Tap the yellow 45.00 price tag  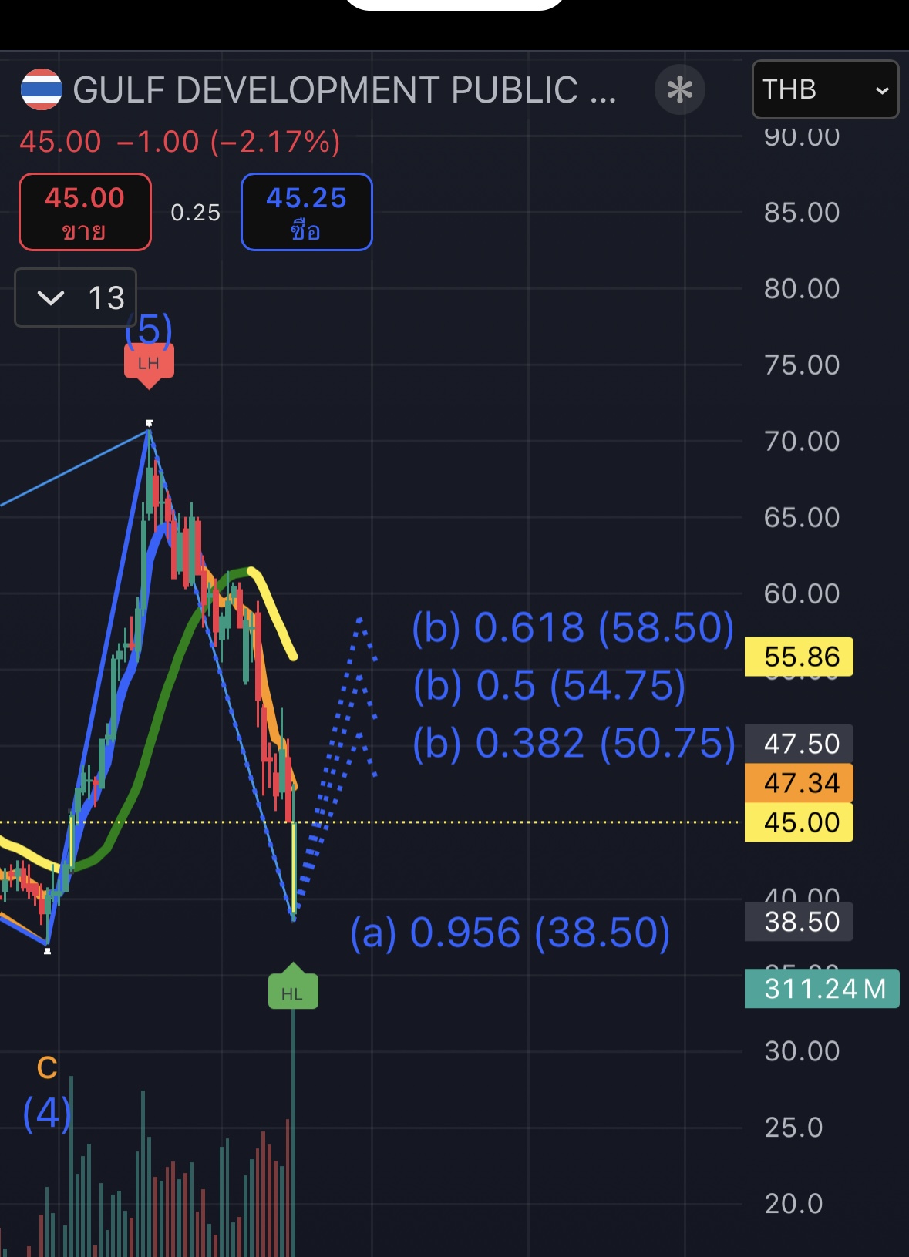click(x=799, y=822)
